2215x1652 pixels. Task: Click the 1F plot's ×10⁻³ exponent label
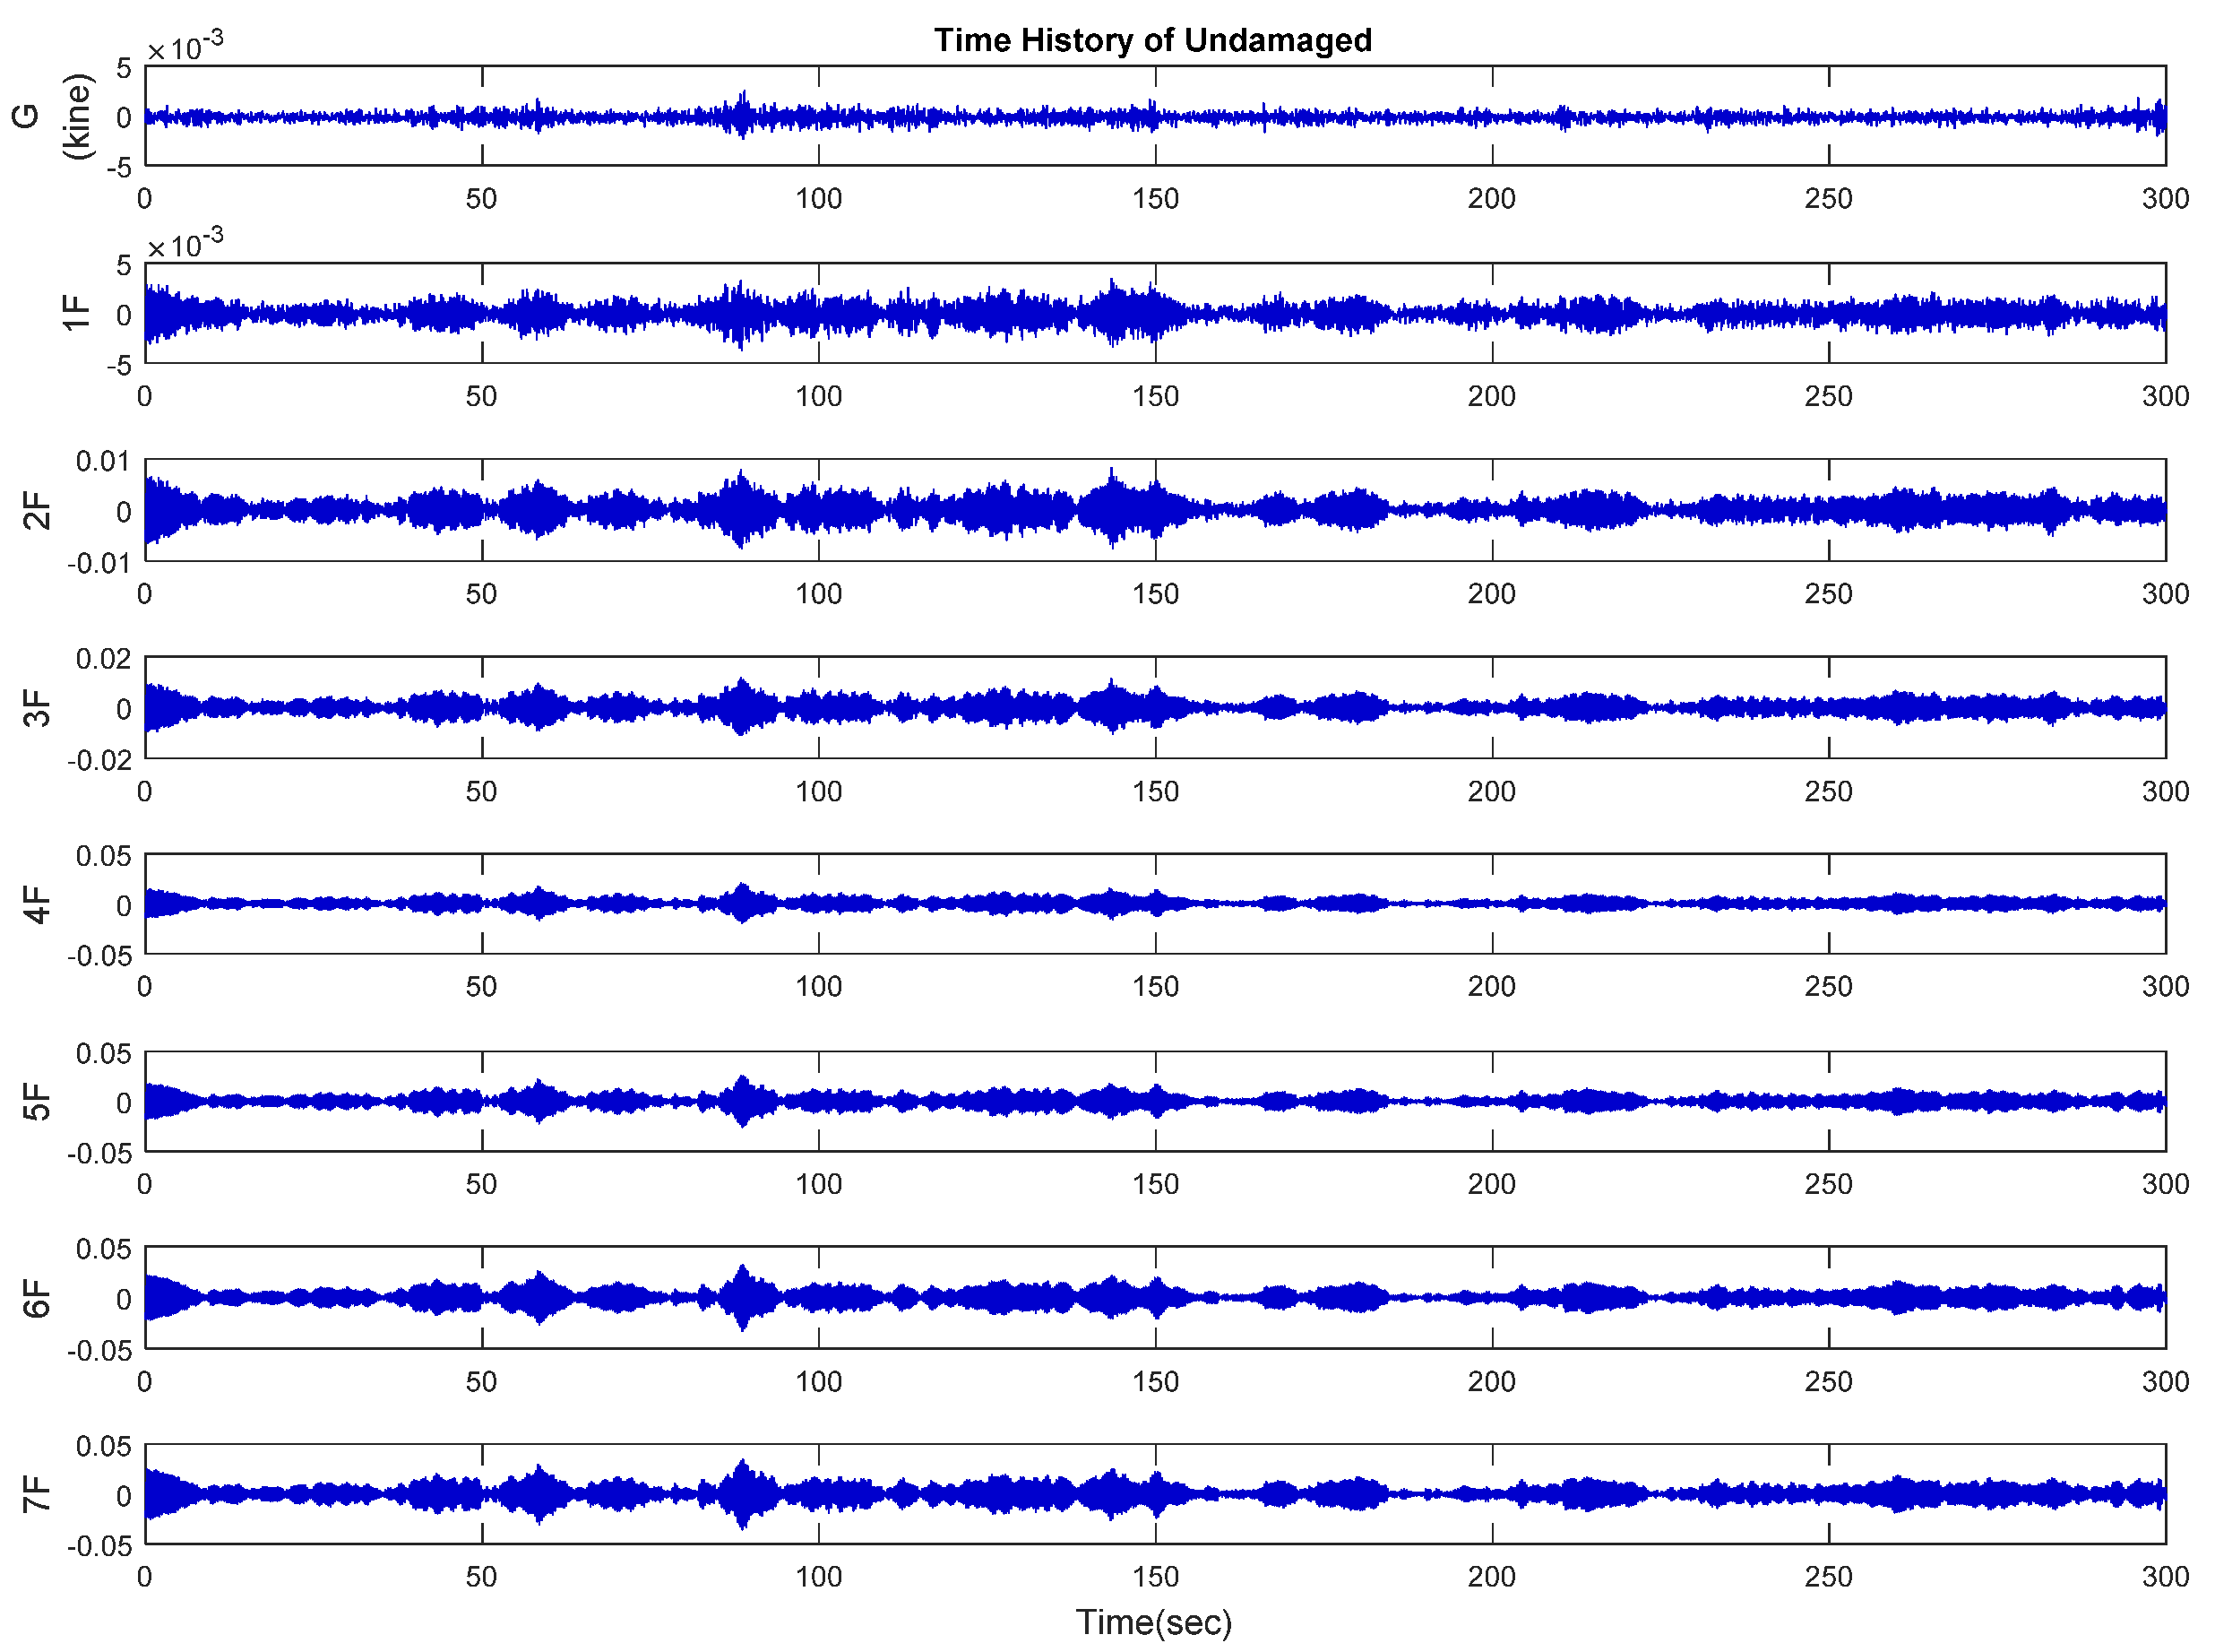click(x=185, y=243)
